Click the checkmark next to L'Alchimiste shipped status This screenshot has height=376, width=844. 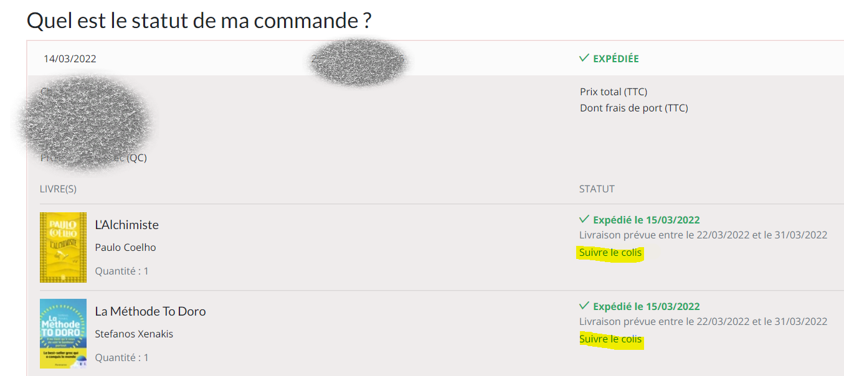pyautogui.click(x=584, y=219)
